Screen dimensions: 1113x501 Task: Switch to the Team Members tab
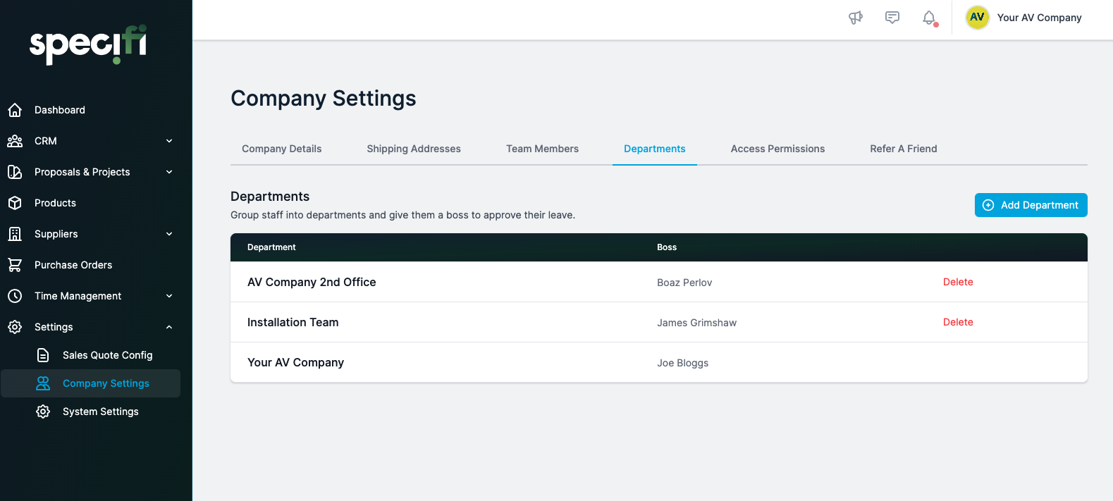point(542,149)
